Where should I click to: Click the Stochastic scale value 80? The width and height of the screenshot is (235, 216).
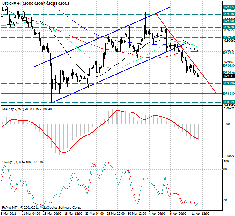point(225,169)
